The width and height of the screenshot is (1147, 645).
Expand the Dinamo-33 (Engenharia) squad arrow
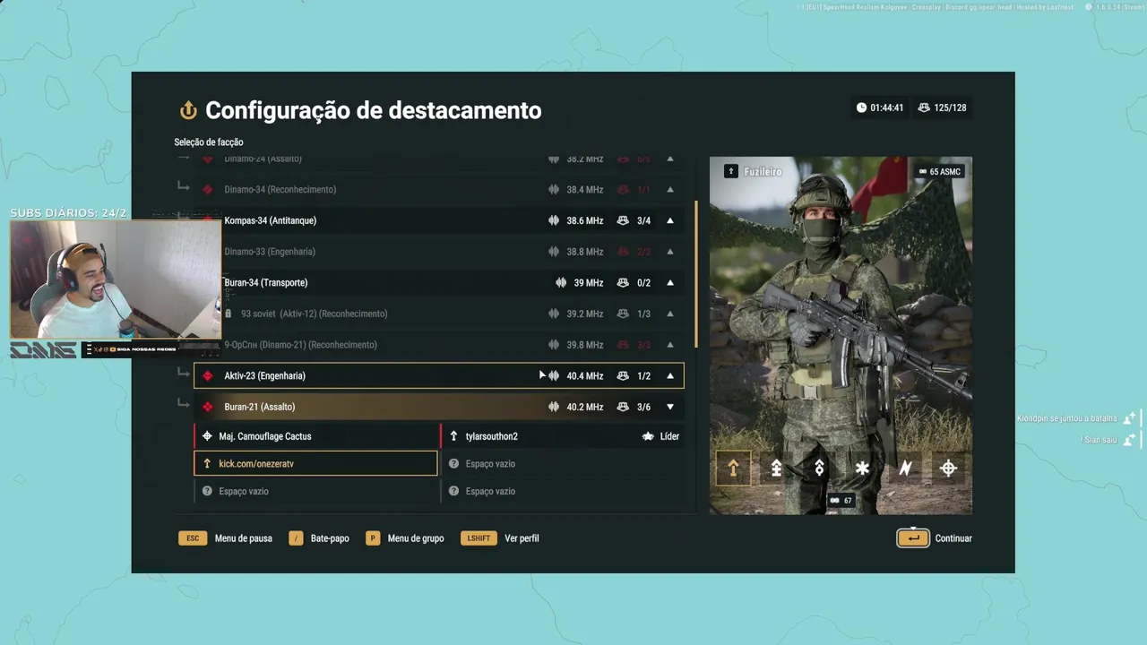(x=670, y=252)
